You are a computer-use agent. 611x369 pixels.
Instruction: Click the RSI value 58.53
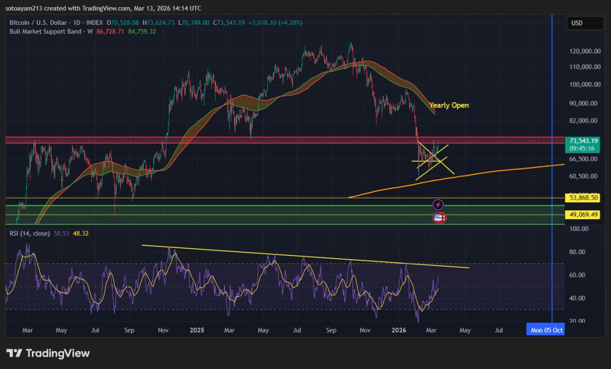61,234
